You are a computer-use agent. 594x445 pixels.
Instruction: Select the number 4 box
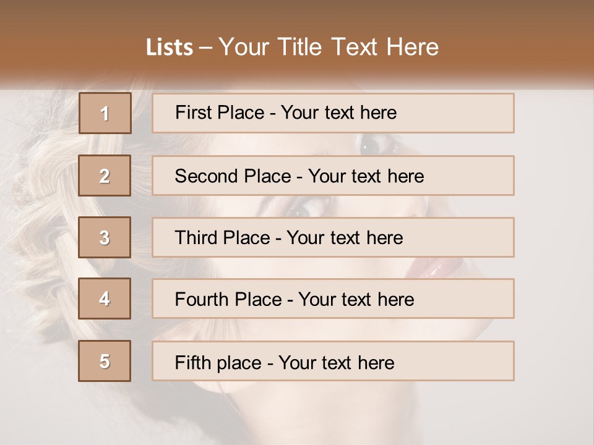[105, 299]
